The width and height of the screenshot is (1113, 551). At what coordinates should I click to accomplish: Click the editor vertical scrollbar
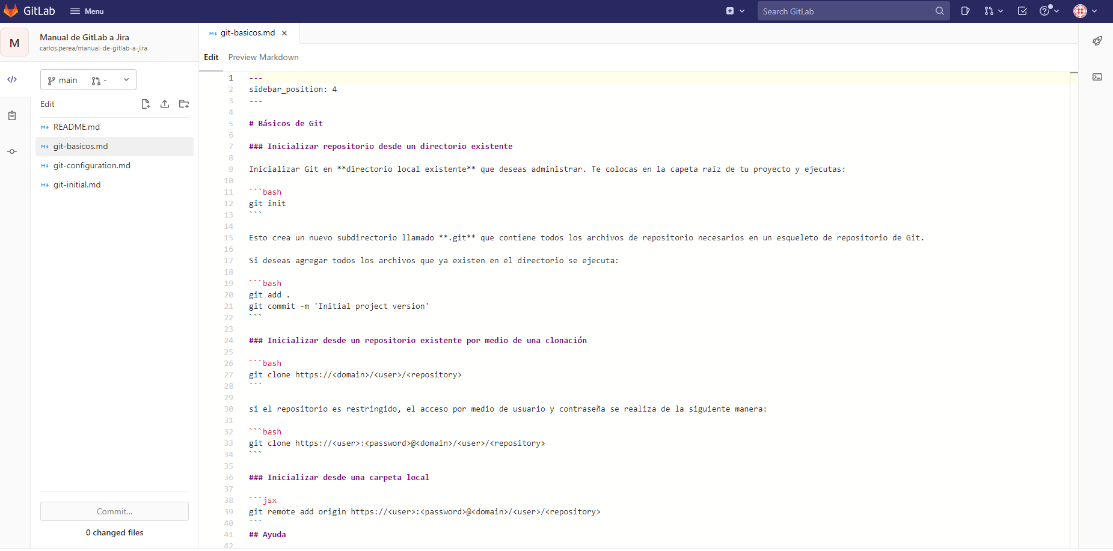(1074, 309)
